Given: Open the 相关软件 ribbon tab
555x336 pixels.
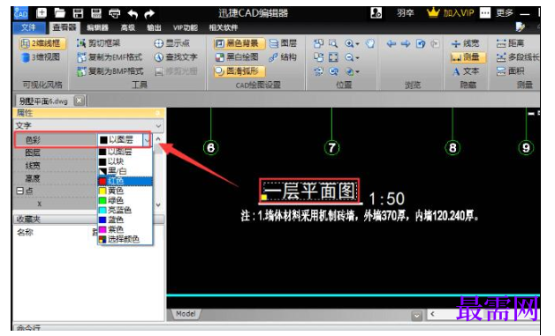Looking at the screenshot, I should (224, 27).
